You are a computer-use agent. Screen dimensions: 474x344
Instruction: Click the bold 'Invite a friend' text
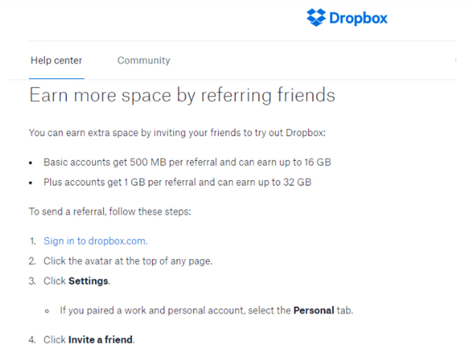(101, 339)
